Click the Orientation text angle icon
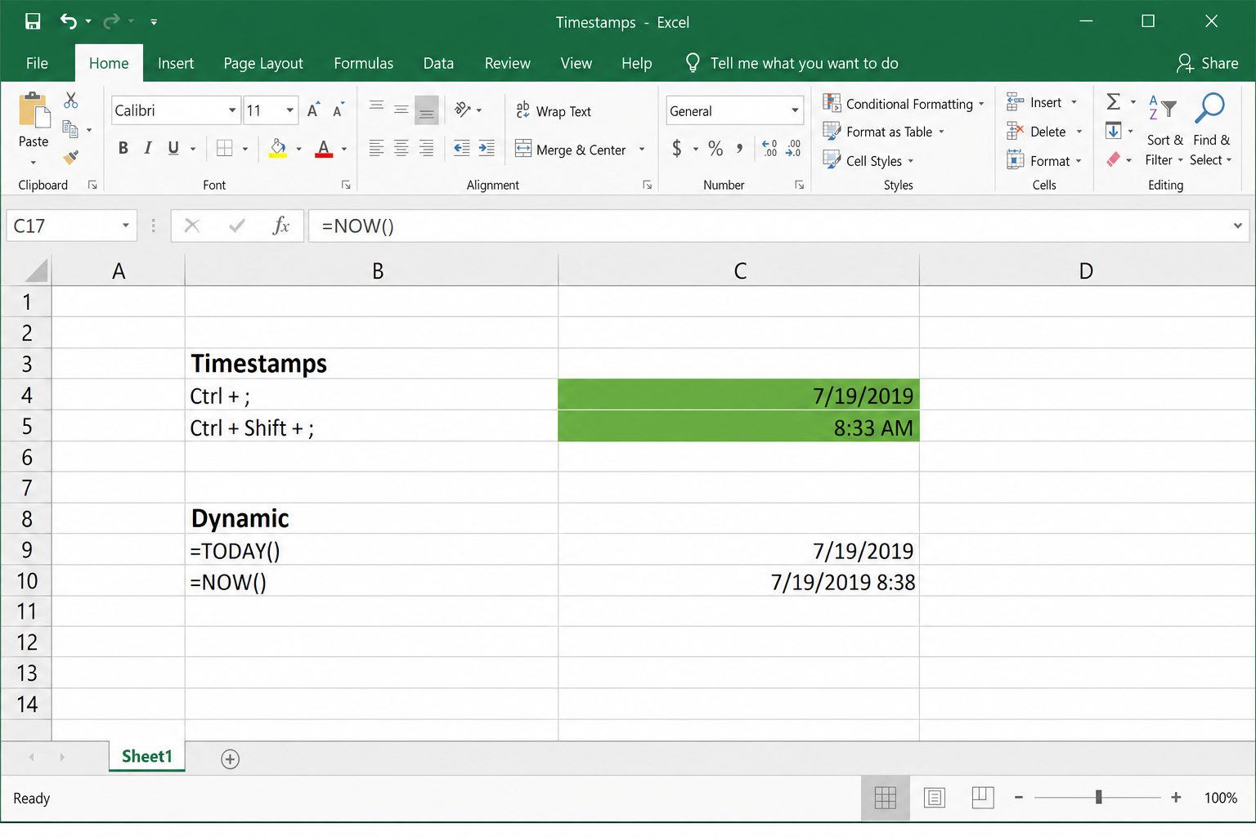1256x837 pixels. (x=463, y=110)
